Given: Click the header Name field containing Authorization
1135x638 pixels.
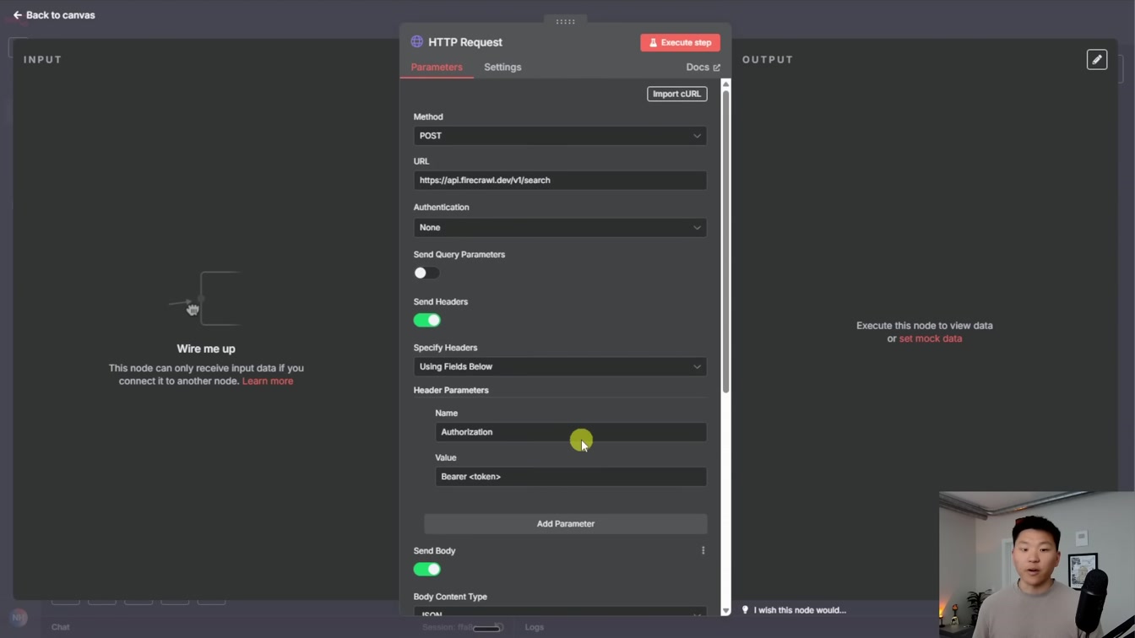Looking at the screenshot, I should [571, 432].
